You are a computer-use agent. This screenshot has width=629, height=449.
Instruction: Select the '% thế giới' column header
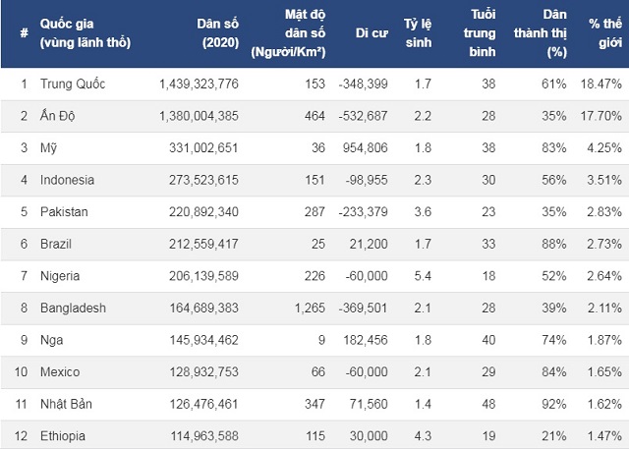click(x=605, y=33)
